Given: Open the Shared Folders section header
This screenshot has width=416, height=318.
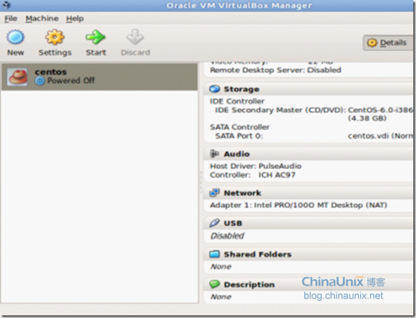Looking at the screenshot, I should click(309, 254).
